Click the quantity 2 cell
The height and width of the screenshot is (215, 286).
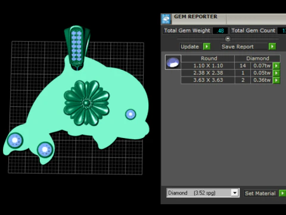[243, 80]
